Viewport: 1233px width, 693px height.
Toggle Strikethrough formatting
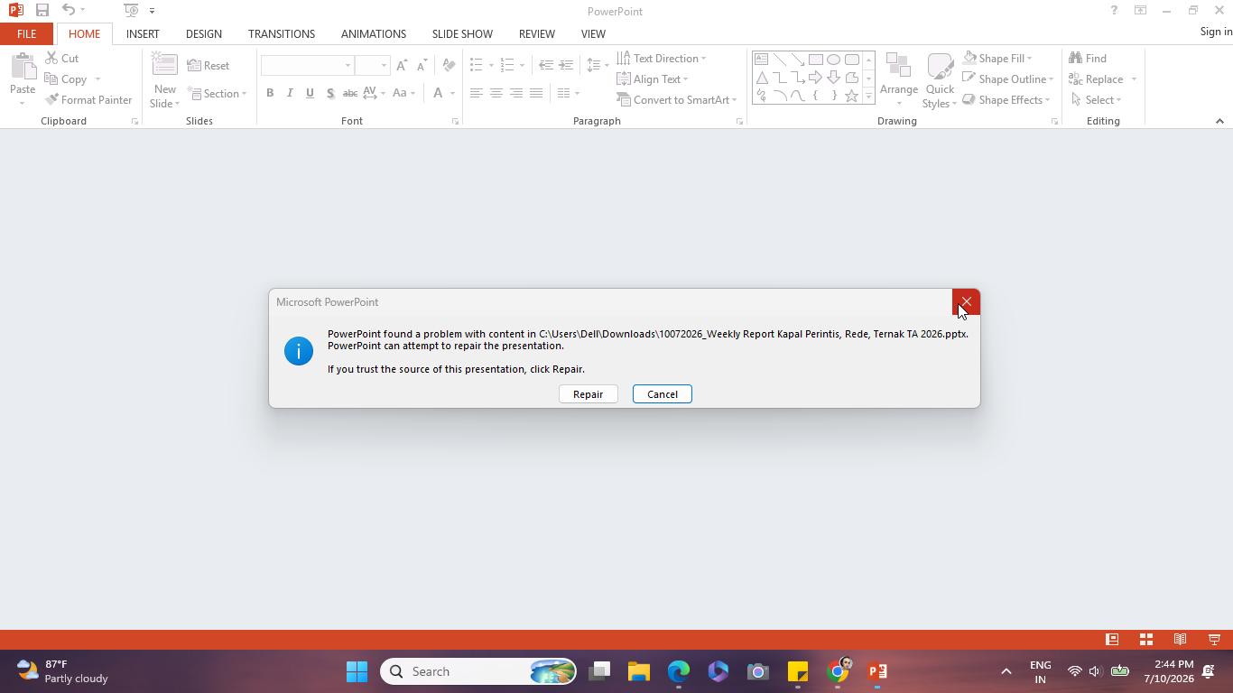[x=350, y=93]
